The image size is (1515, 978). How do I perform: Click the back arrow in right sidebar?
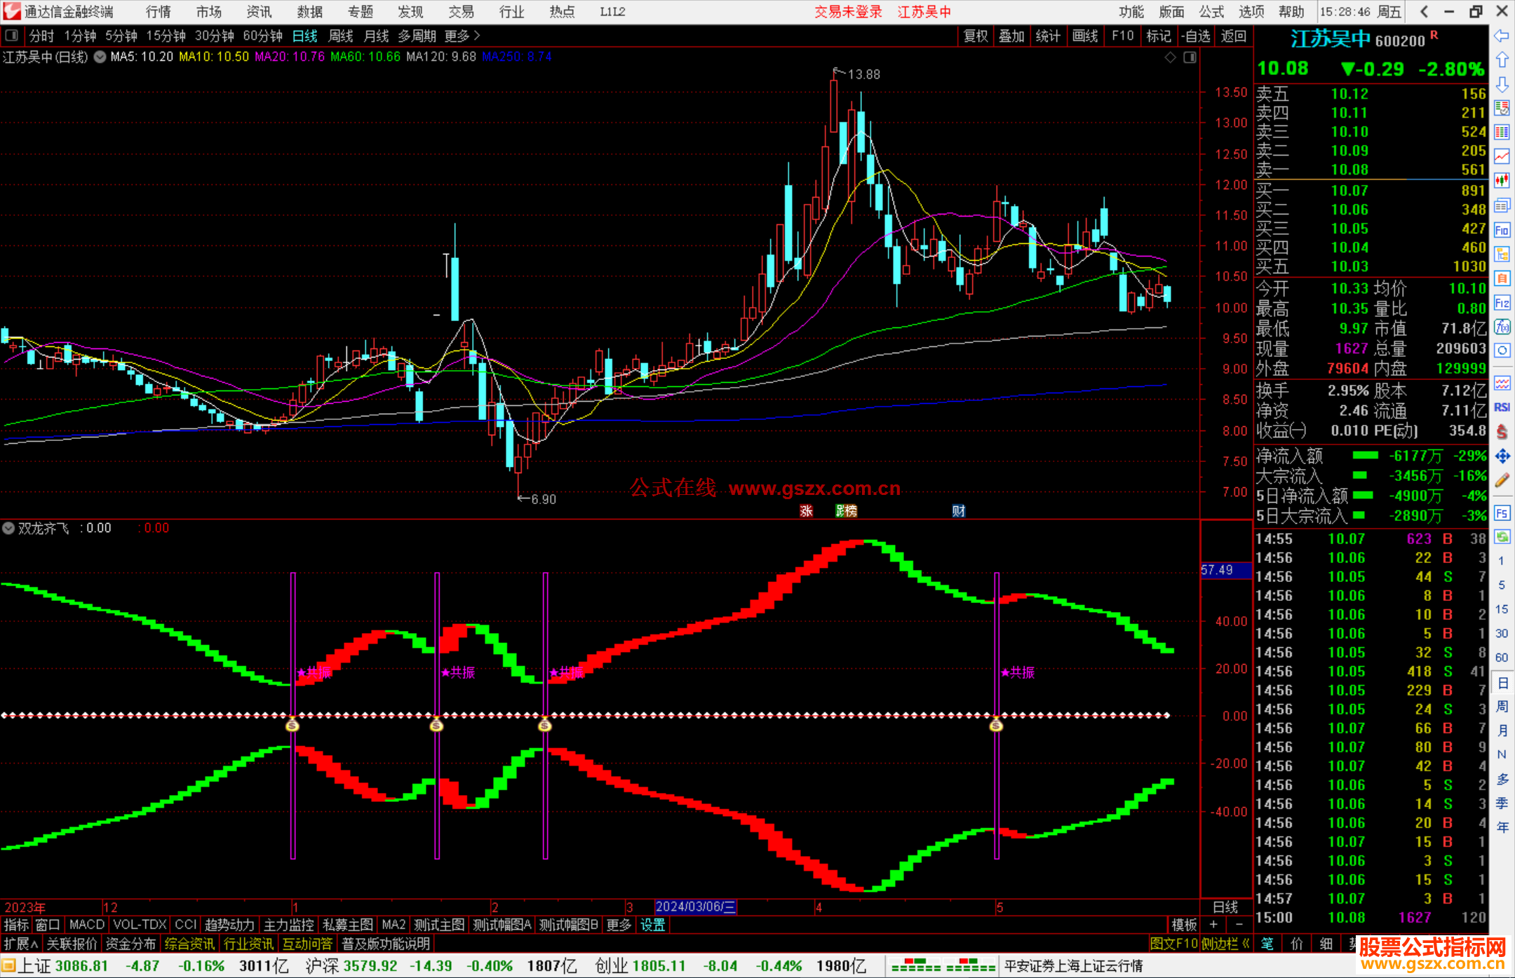click(1502, 36)
